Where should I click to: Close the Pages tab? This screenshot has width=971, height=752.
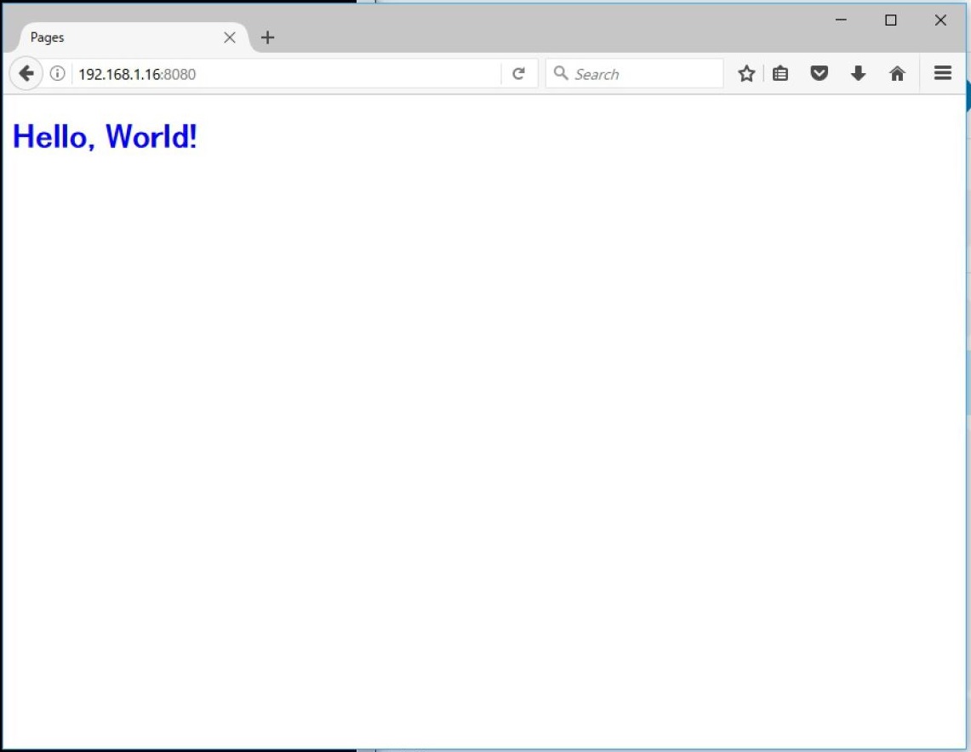[229, 37]
